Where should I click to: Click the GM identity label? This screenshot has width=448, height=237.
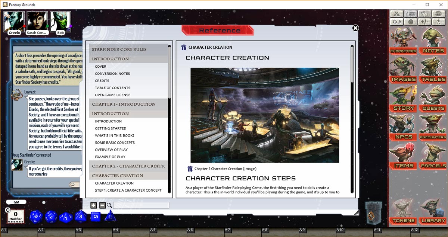pos(16,202)
